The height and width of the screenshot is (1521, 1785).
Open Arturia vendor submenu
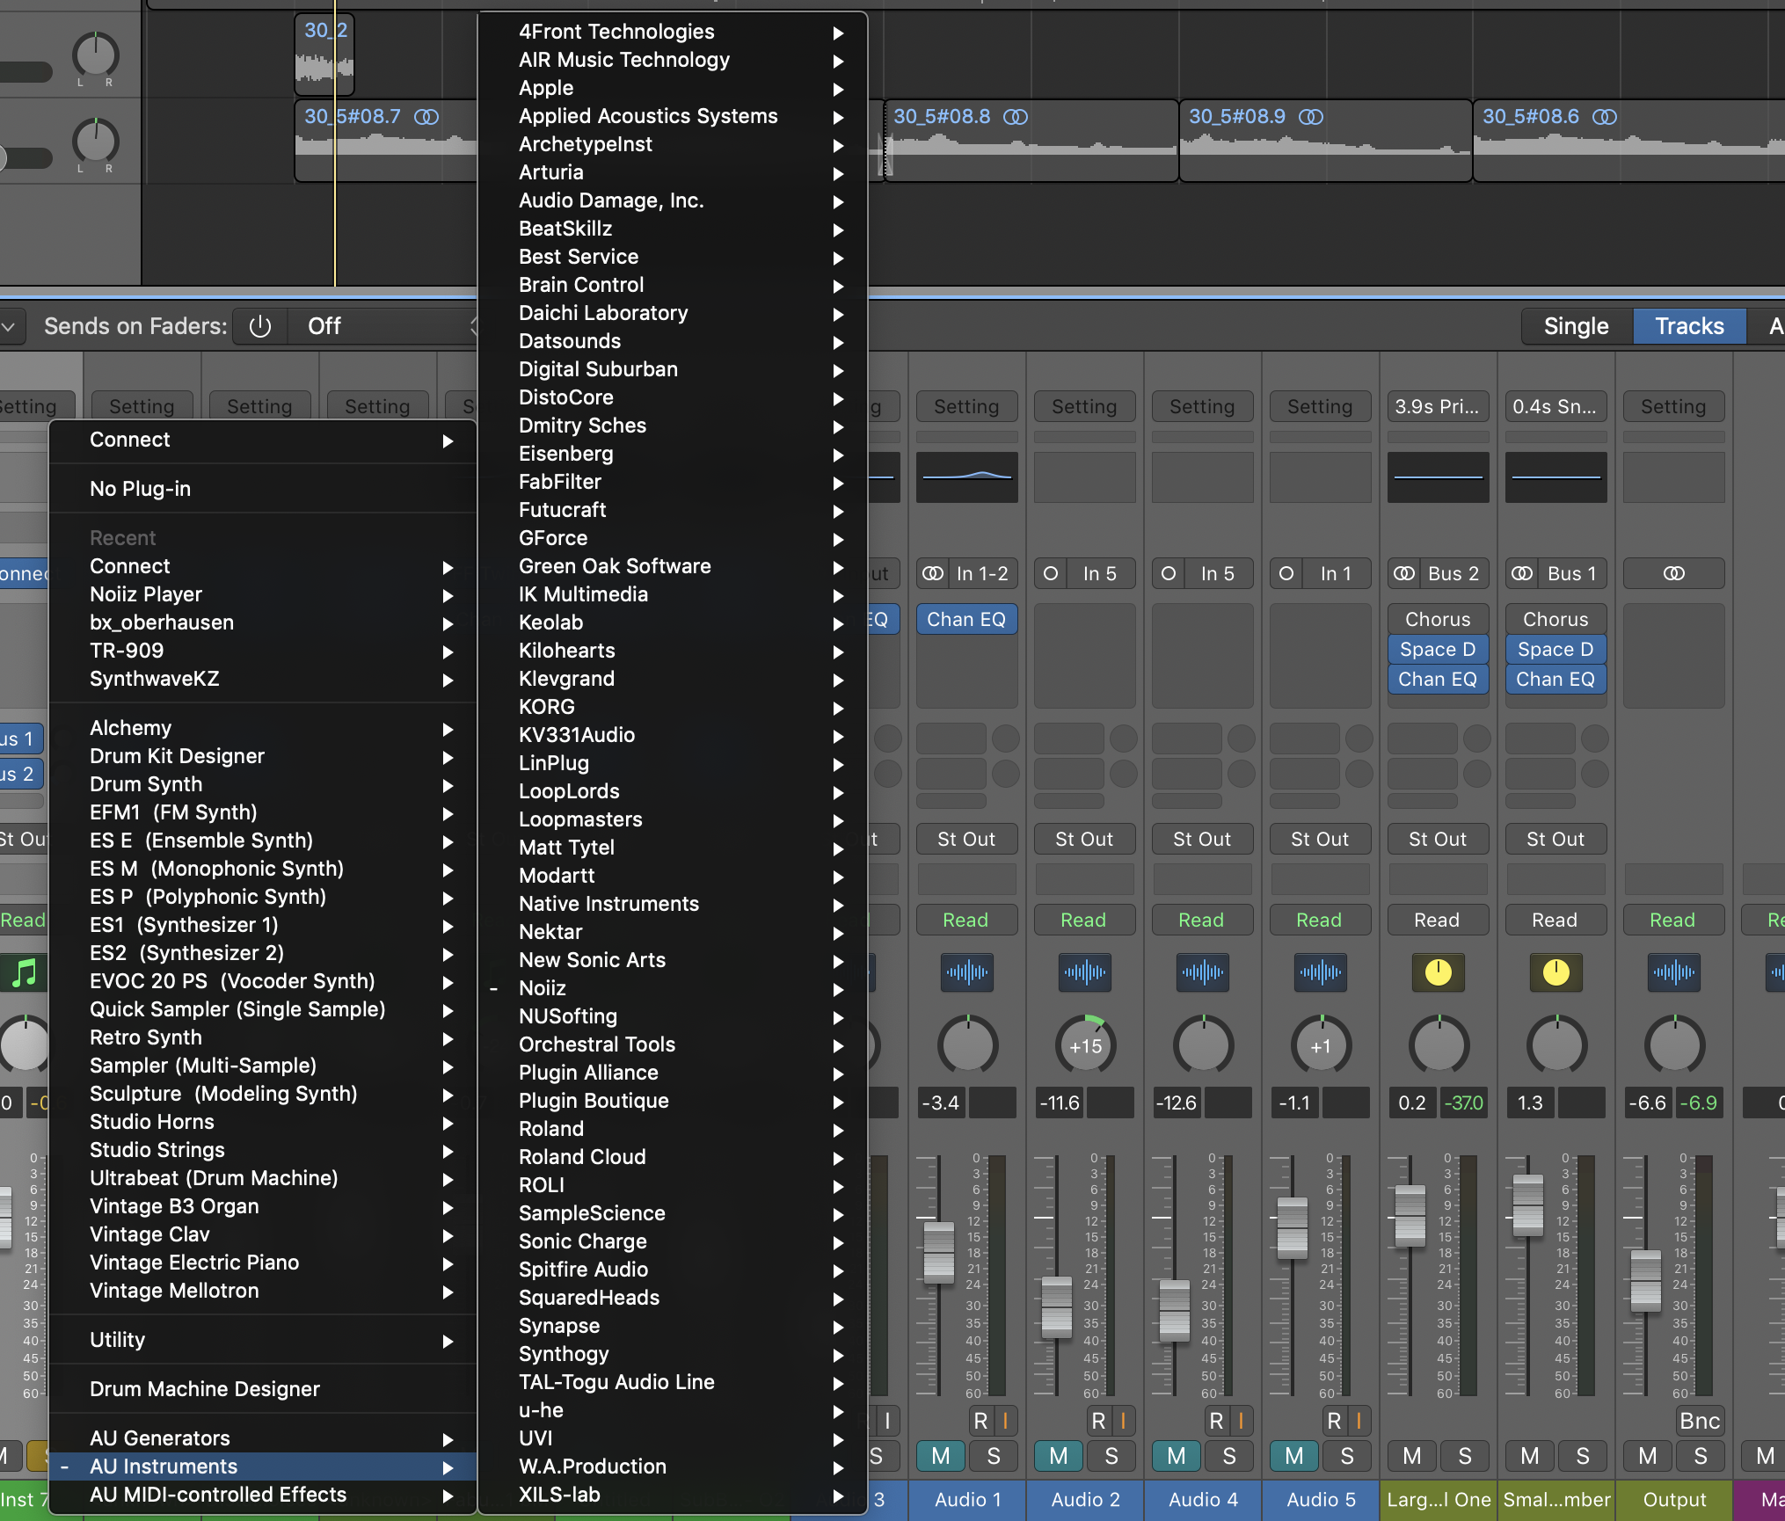pyautogui.click(x=673, y=173)
